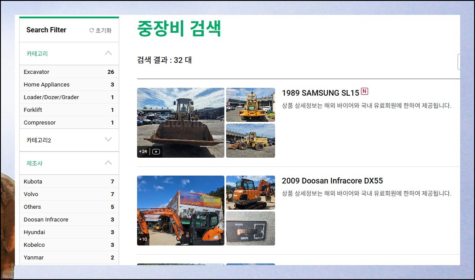Filter manufacturer by Volvo
The height and width of the screenshot is (280, 475).
(69, 194)
